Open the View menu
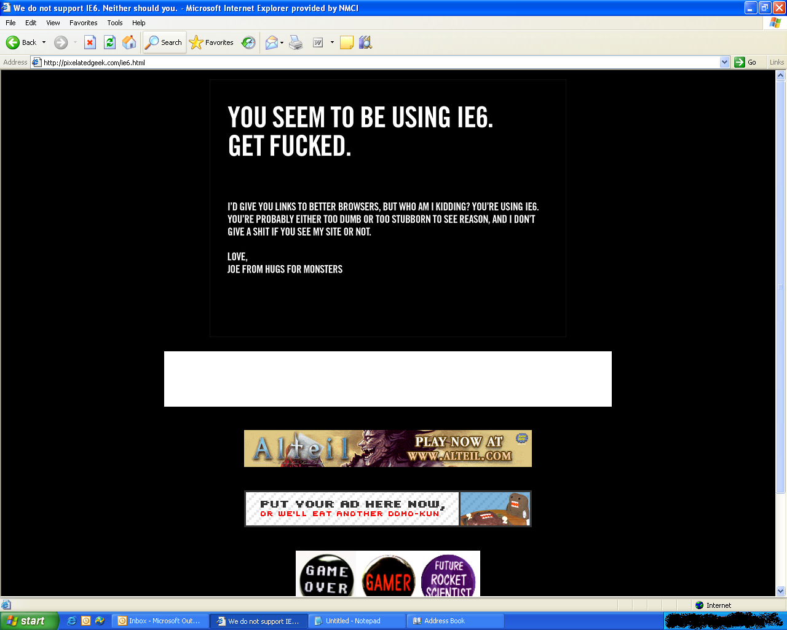The image size is (787, 630). (x=53, y=23)
